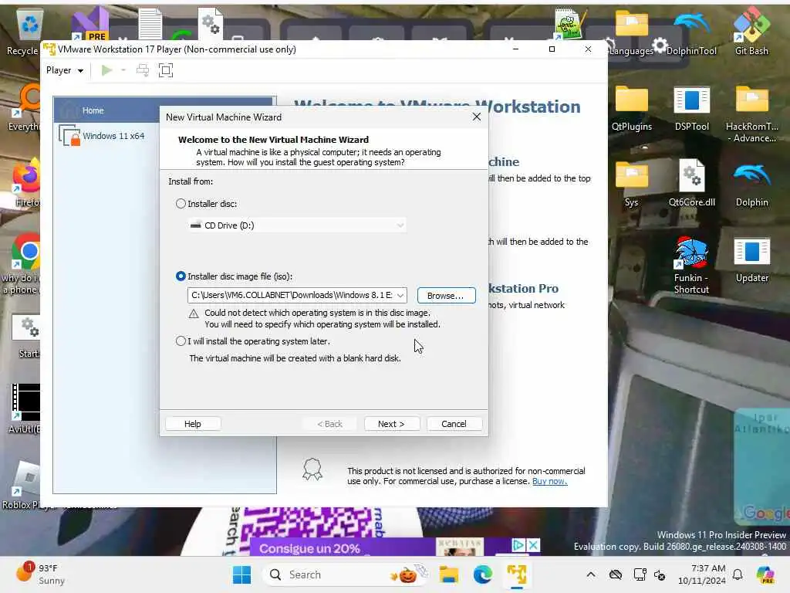
Task: Open File Explorer from taskbar
Action: pos(448,574)
